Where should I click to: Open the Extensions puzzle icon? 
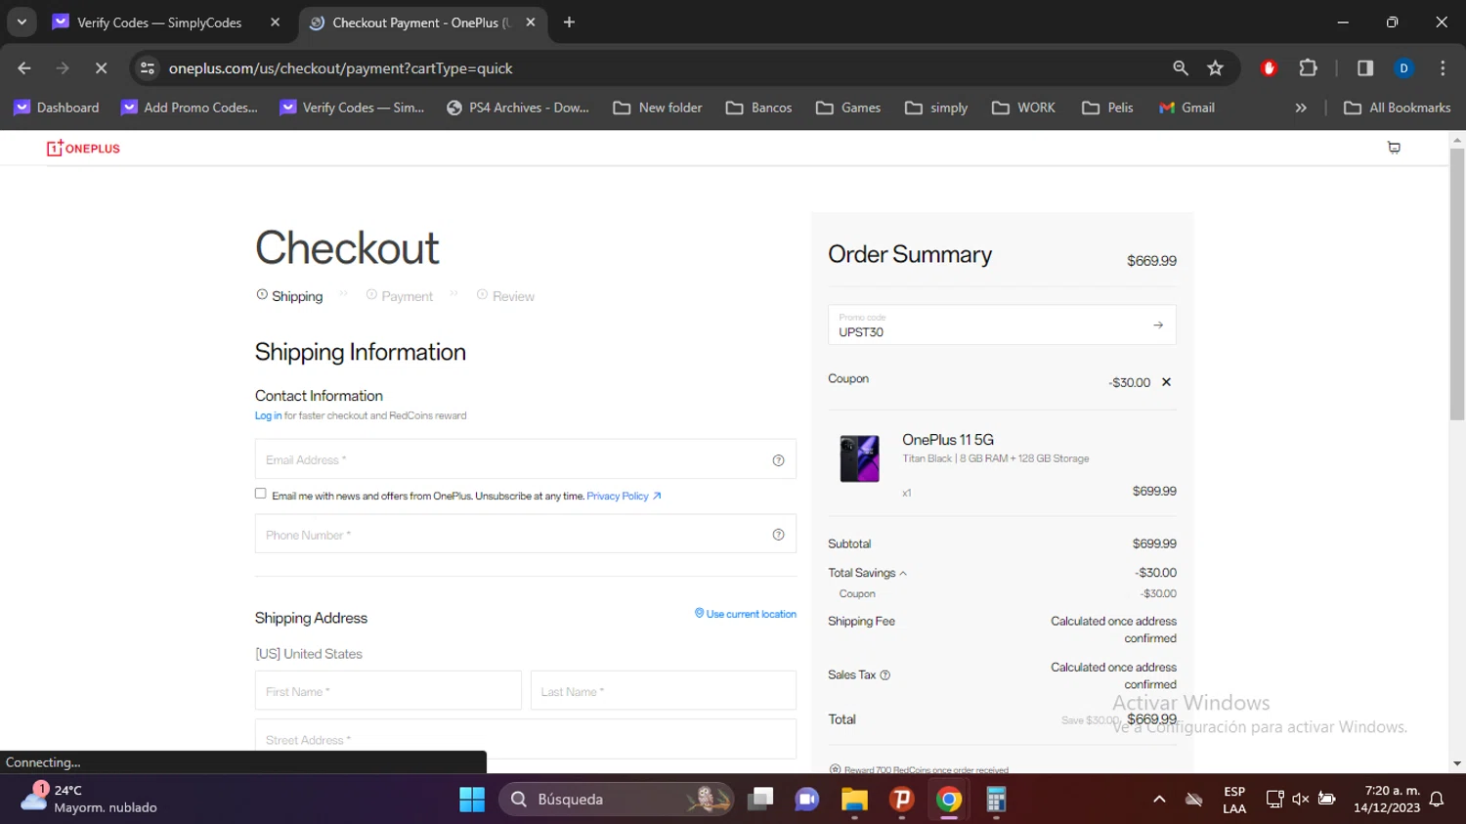(1308, 68)
